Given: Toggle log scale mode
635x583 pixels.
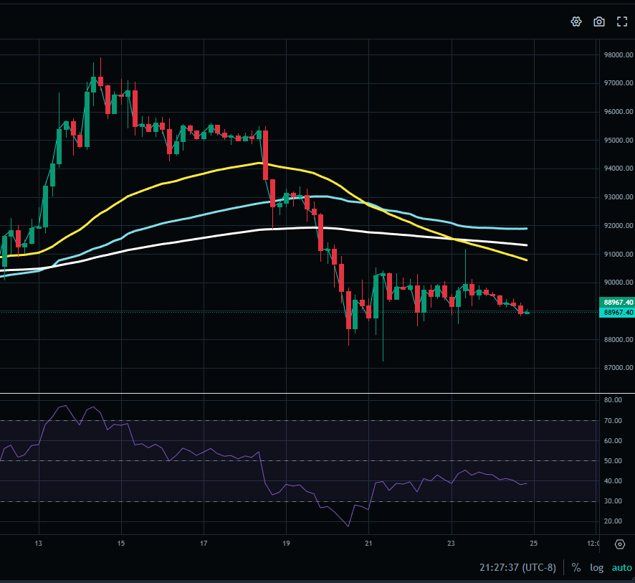Looking at the screenshot, I should coord(596,568).
